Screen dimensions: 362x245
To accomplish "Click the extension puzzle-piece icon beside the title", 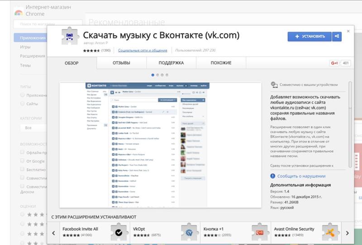I will pos(70,36).
